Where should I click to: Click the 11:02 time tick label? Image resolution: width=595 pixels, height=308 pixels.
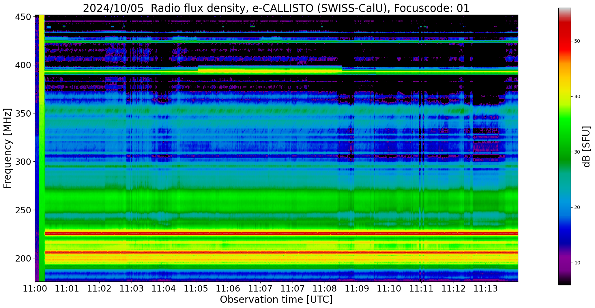click(100, 288)
